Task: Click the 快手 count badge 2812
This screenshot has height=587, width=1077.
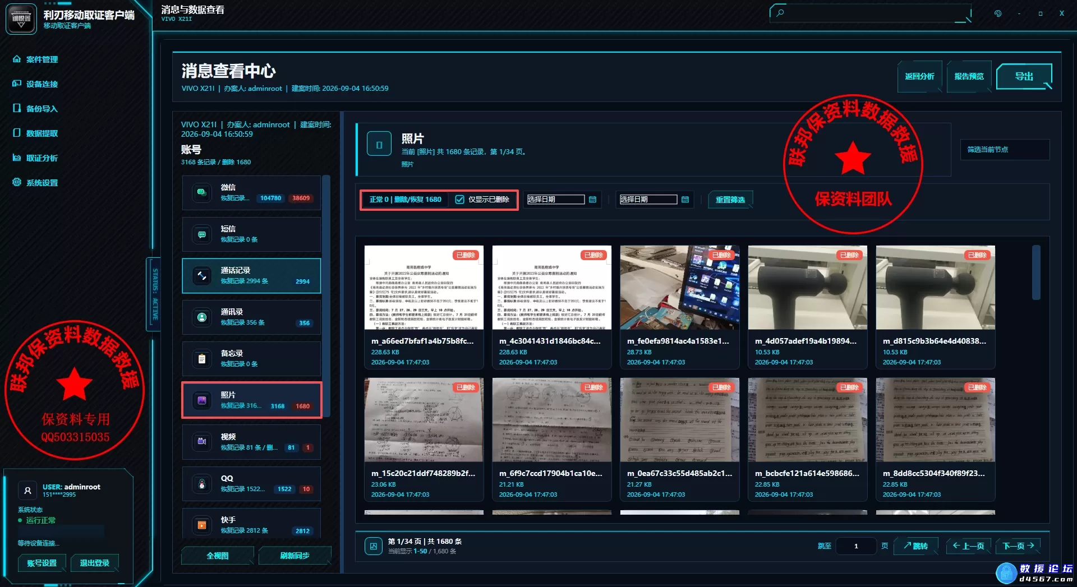Action: tap(302, 531)
